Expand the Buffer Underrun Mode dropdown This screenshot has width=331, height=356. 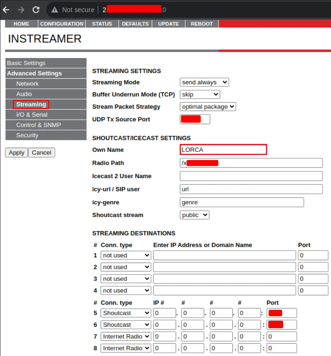click(x=200, y=94)
